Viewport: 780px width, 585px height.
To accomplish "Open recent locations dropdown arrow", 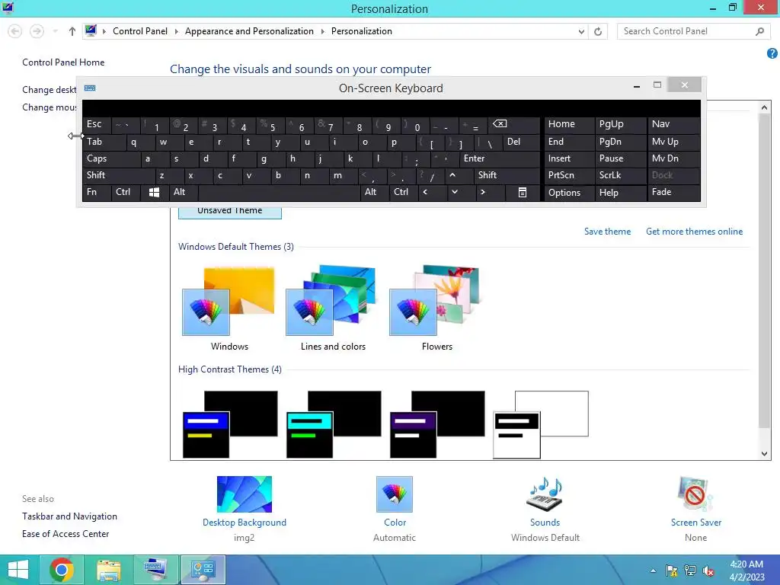I will click(55, 31).
